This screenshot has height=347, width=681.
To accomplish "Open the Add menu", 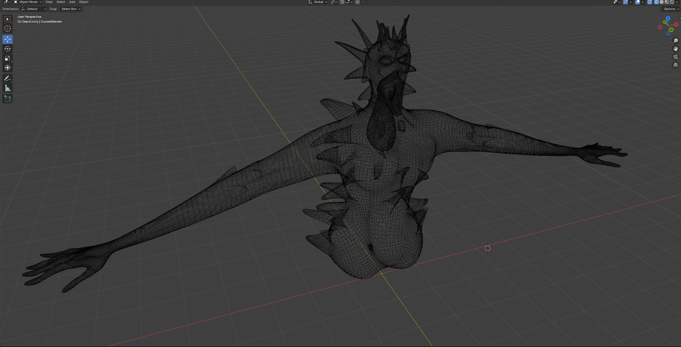I will pyautogui.click(x=72, y=2).
